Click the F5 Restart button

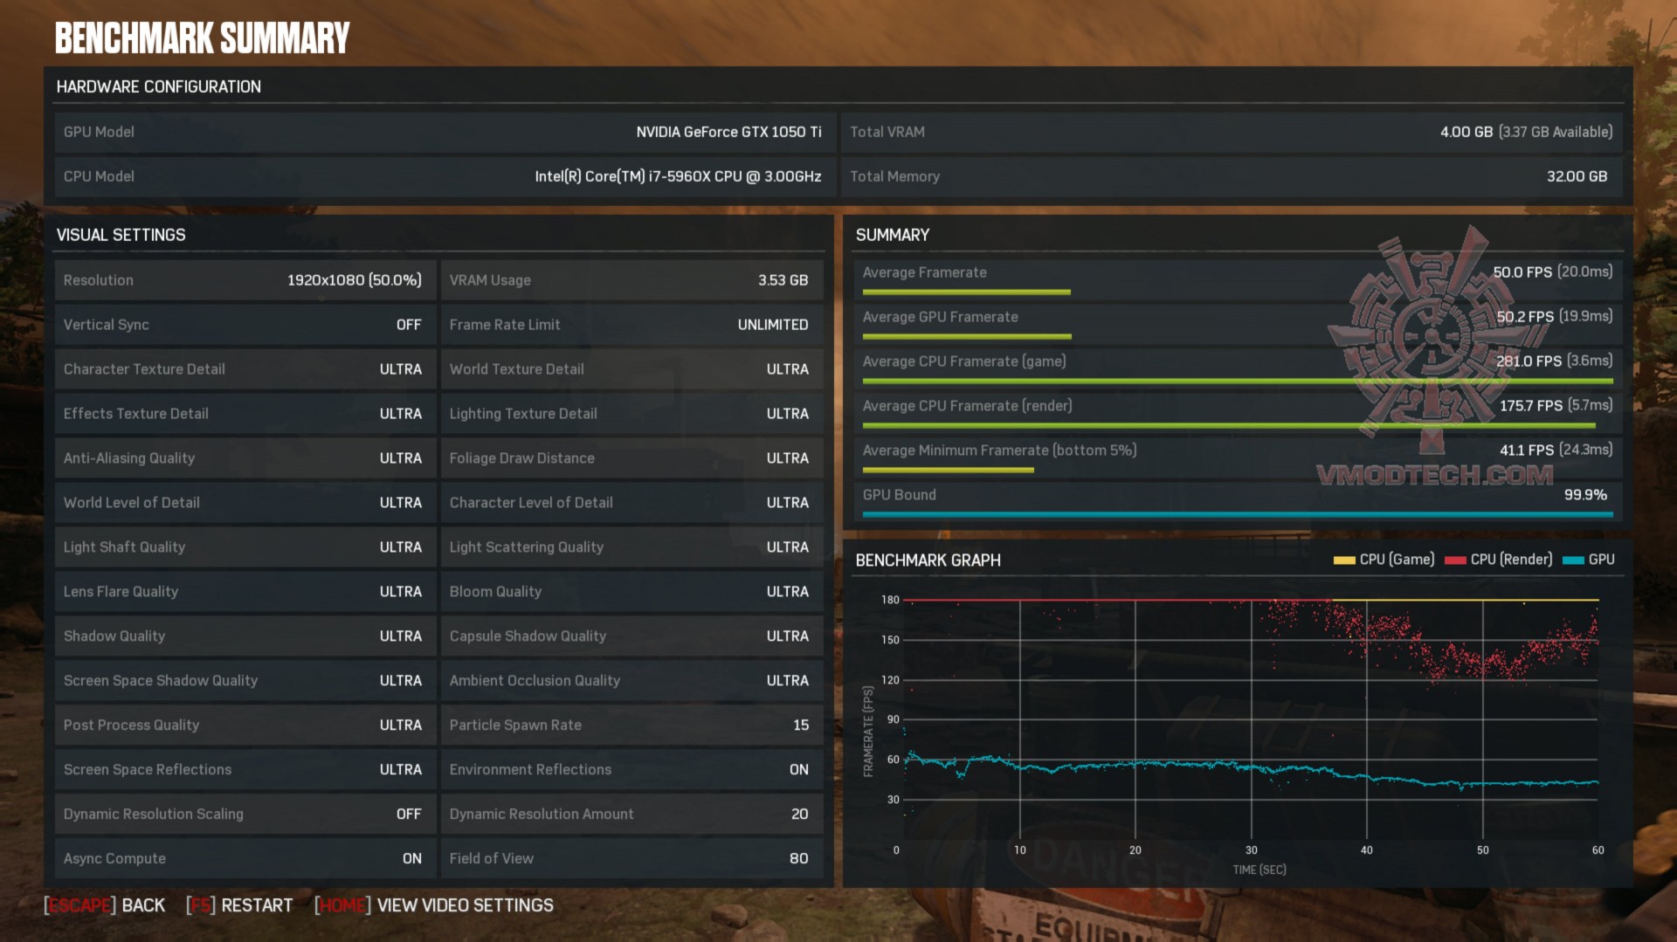coord(239,905)
